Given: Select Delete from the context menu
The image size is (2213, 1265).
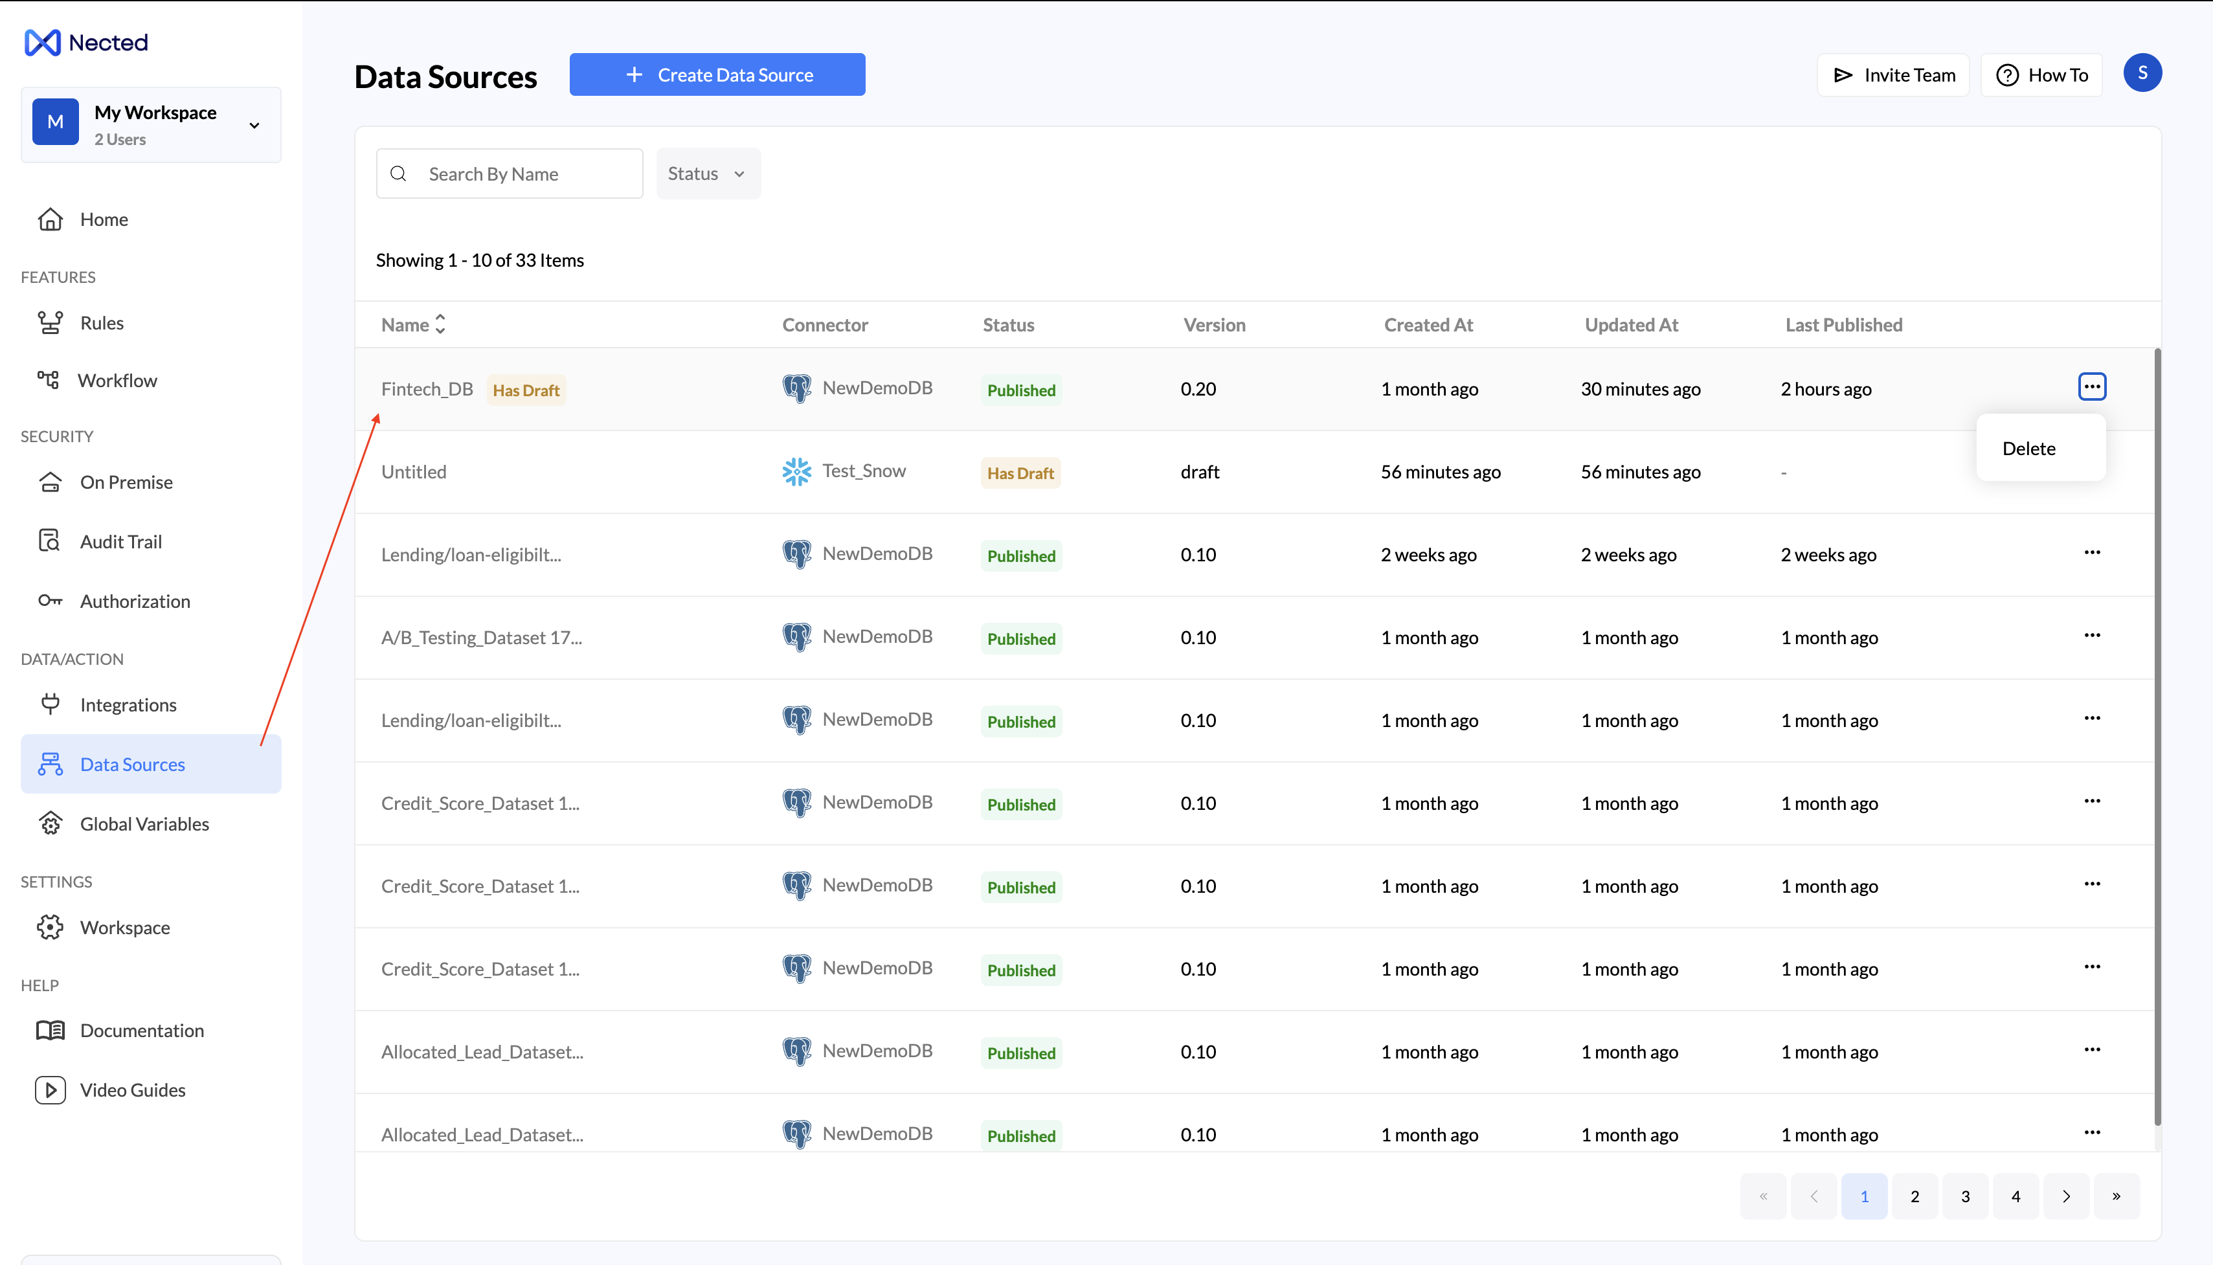Looking at the screenshot, I should [x=2029, y=448].
